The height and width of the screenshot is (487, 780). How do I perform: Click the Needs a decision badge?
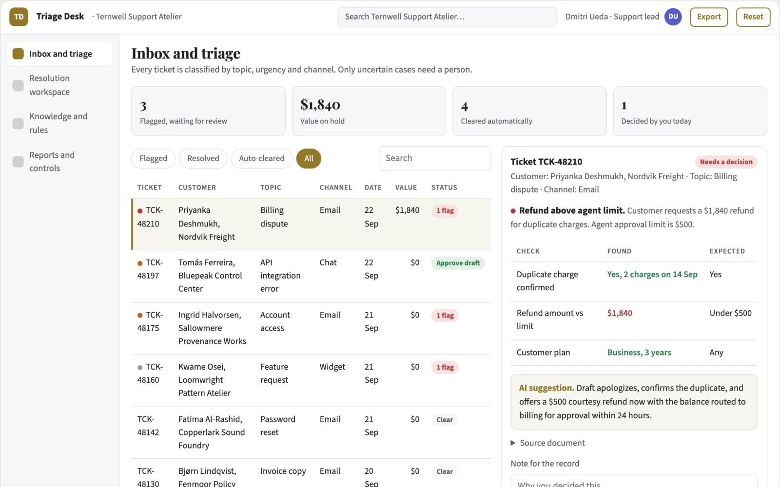pos(726,162)
